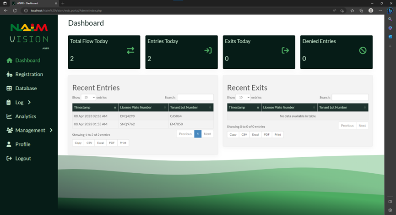This screenshot has width=396, height=215.
Task: Click the Recent Entries search field
Action: point(195,97)
